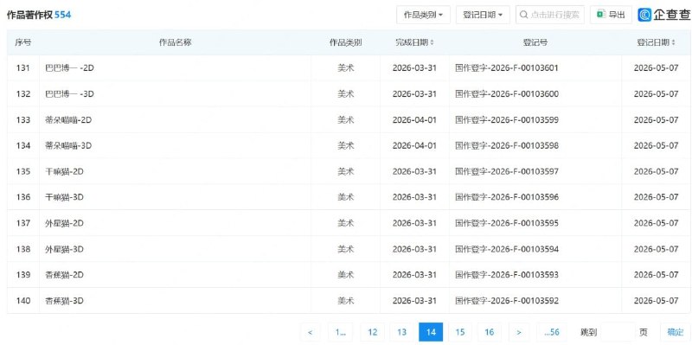Click completion date 2026-03-31 in row 140
The height and width of the screenshot is (345, 692).
point(414,301)
